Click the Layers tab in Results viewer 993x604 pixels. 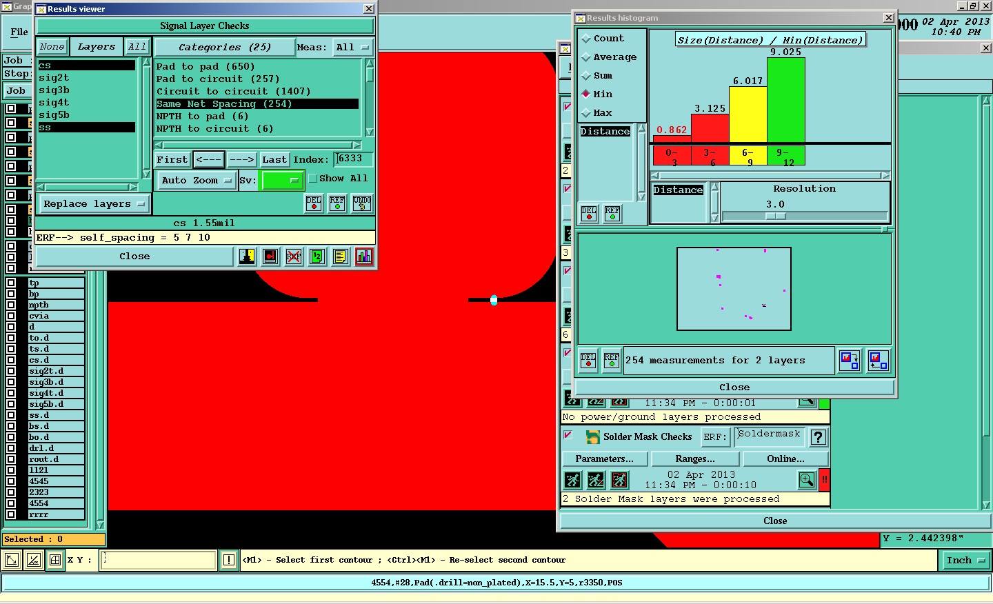[97, 47]
